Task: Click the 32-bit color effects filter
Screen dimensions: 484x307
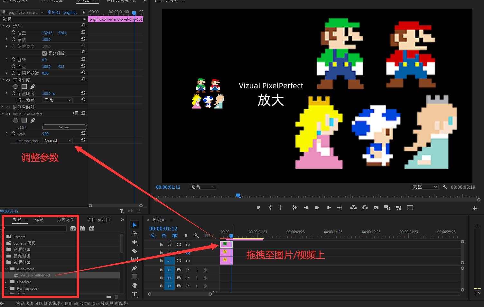Action: tap(82, 229)
